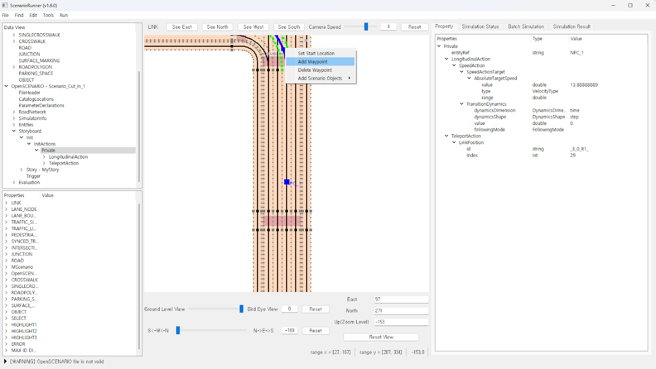
Task: Collapse the AbsoluteTargetSpeed property group
Action: (469, 78)
